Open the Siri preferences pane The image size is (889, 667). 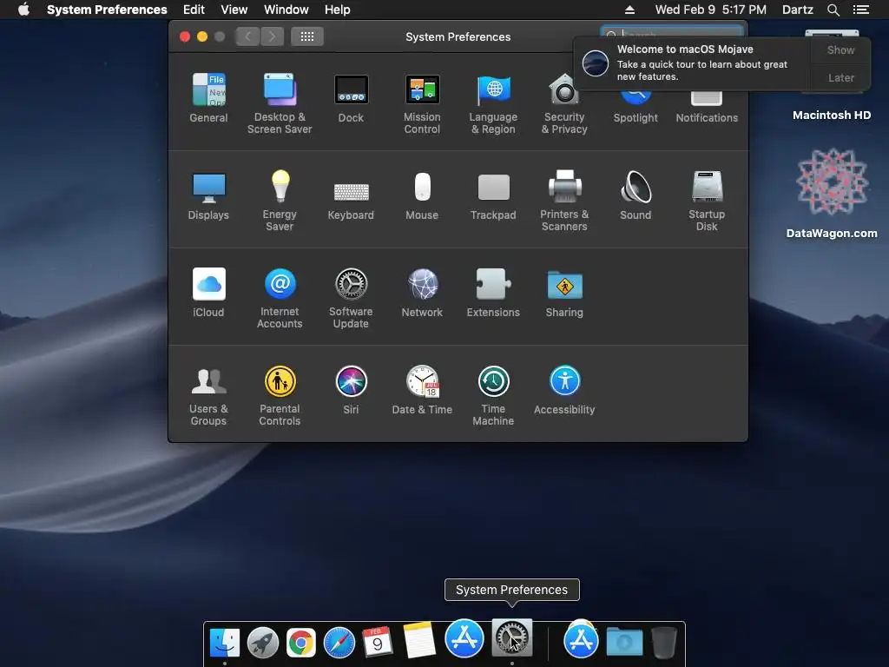tap(351, 390)
